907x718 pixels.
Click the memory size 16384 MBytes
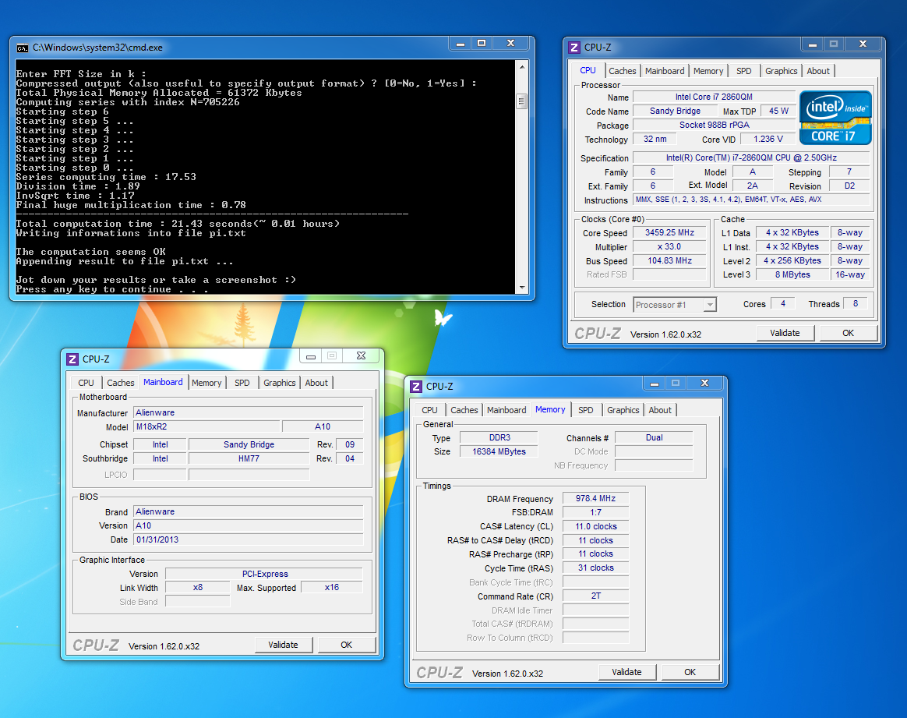499,452
